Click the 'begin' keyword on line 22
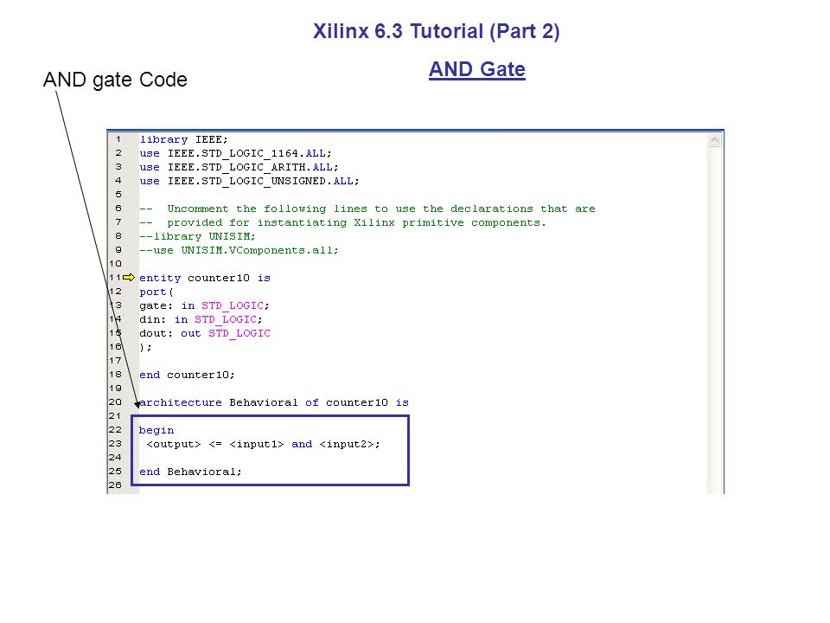The width and height of the screenshot is (830, 623). (x=156, y=430)
